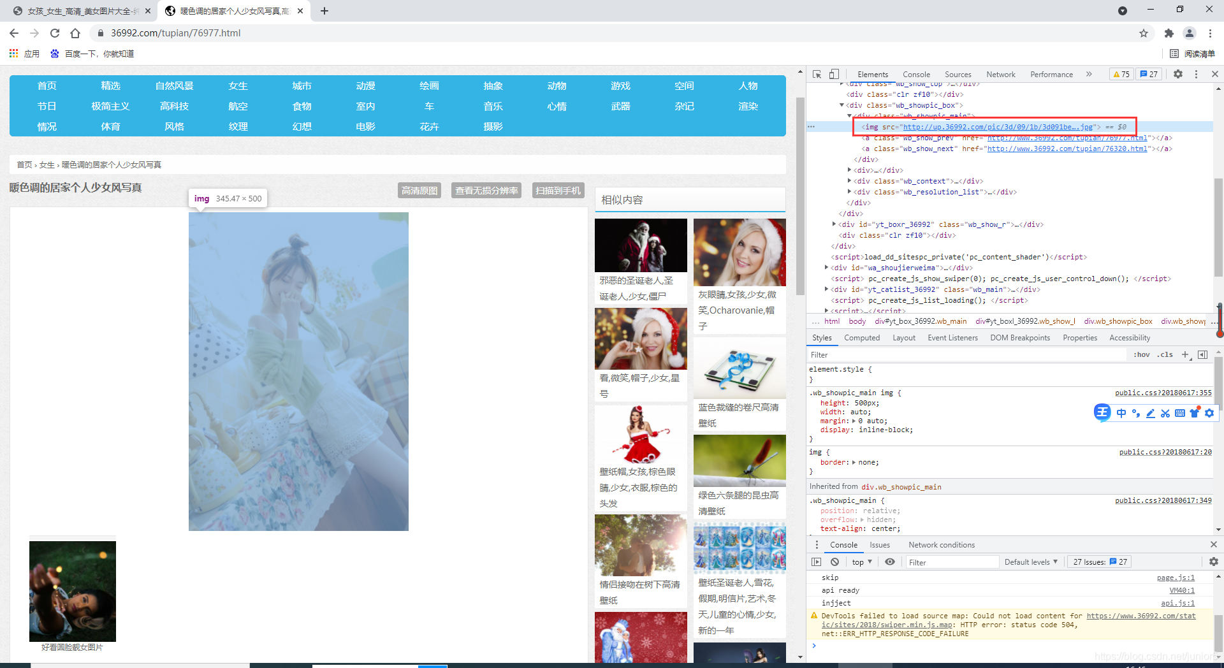Expand the margin shorthand property
Screen dimensions: 1224x668
tap(854, 421)
